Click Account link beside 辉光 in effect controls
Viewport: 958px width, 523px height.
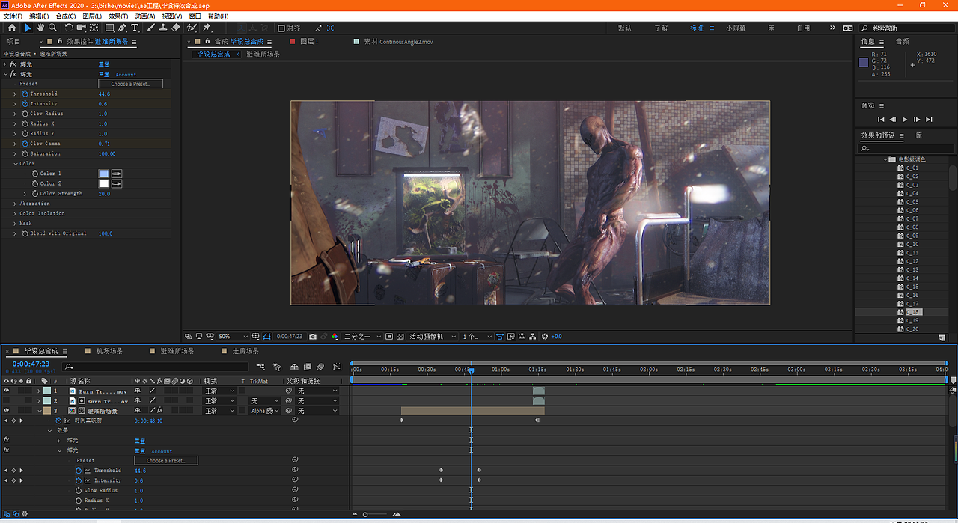point(126,75)
